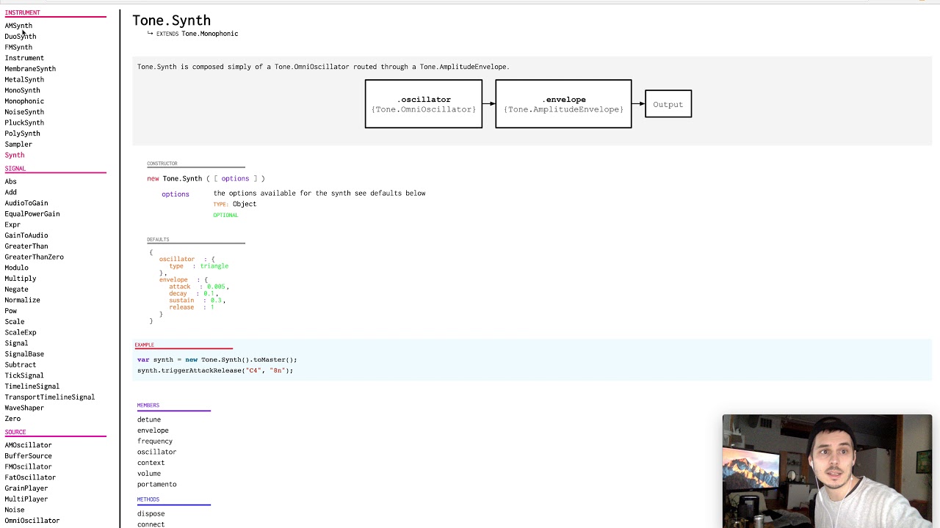Open AudioToGain signal documentation
Image resolution: width=940 pixels, height=528 pixels.
tap(26, 203)
